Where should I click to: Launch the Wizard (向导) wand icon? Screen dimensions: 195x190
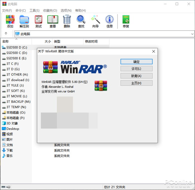pos(96,19)
